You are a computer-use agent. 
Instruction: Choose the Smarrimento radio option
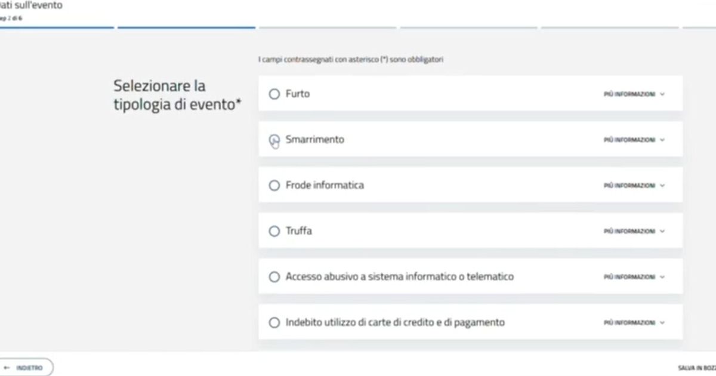[x=274, y=140]
